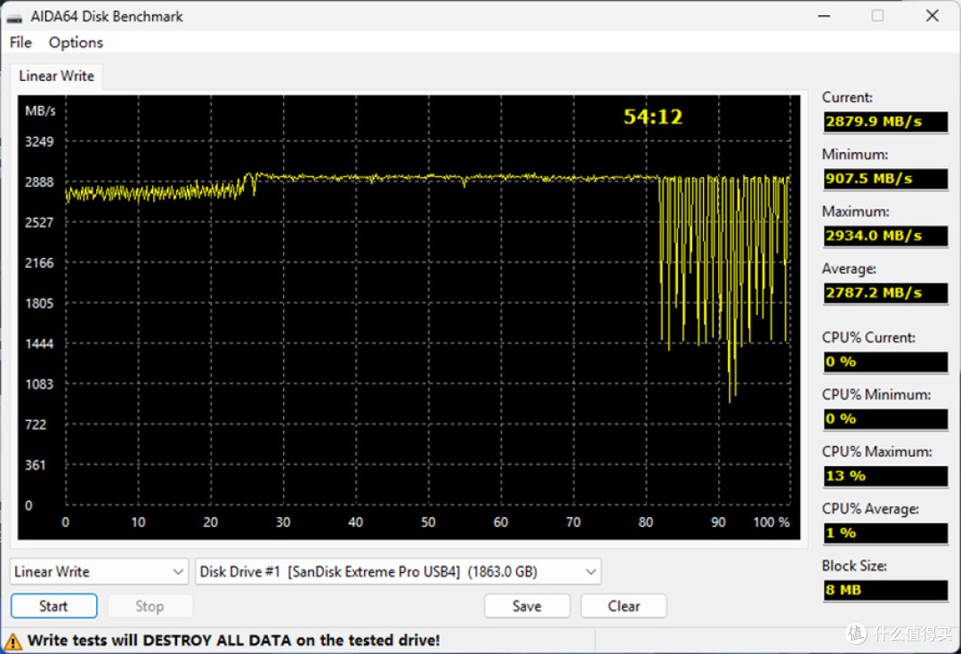Open the Linear Write test type dropdown

tap(100, 572)
